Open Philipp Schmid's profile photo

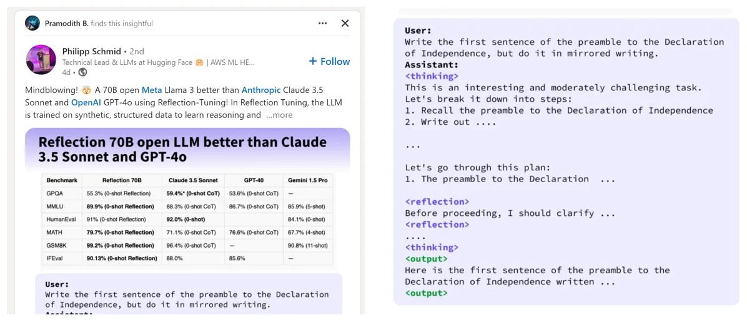pos(41,60)
